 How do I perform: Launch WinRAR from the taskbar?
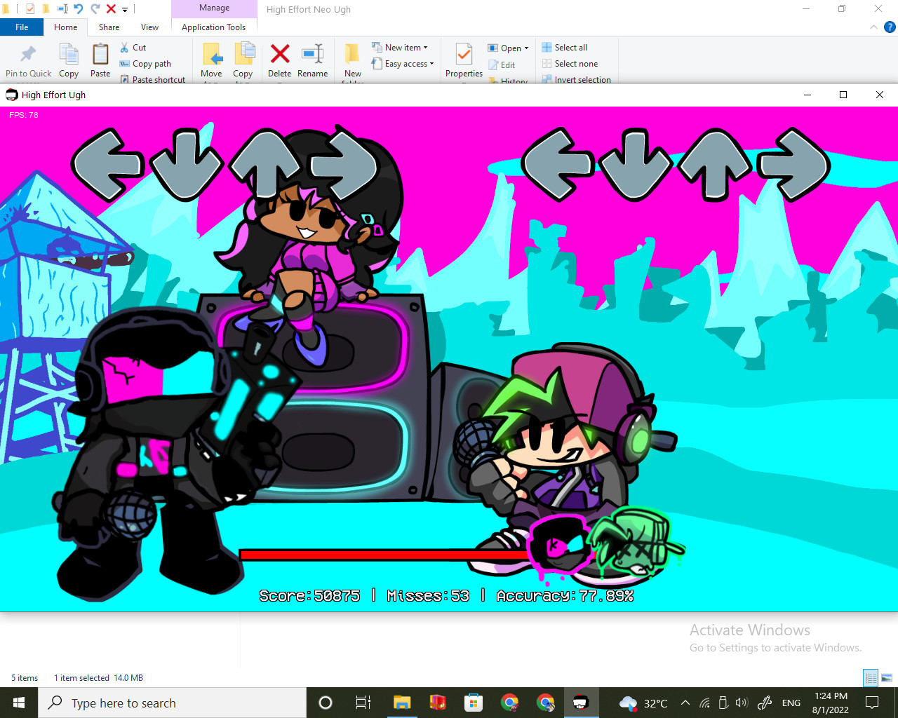coord(438,703)
